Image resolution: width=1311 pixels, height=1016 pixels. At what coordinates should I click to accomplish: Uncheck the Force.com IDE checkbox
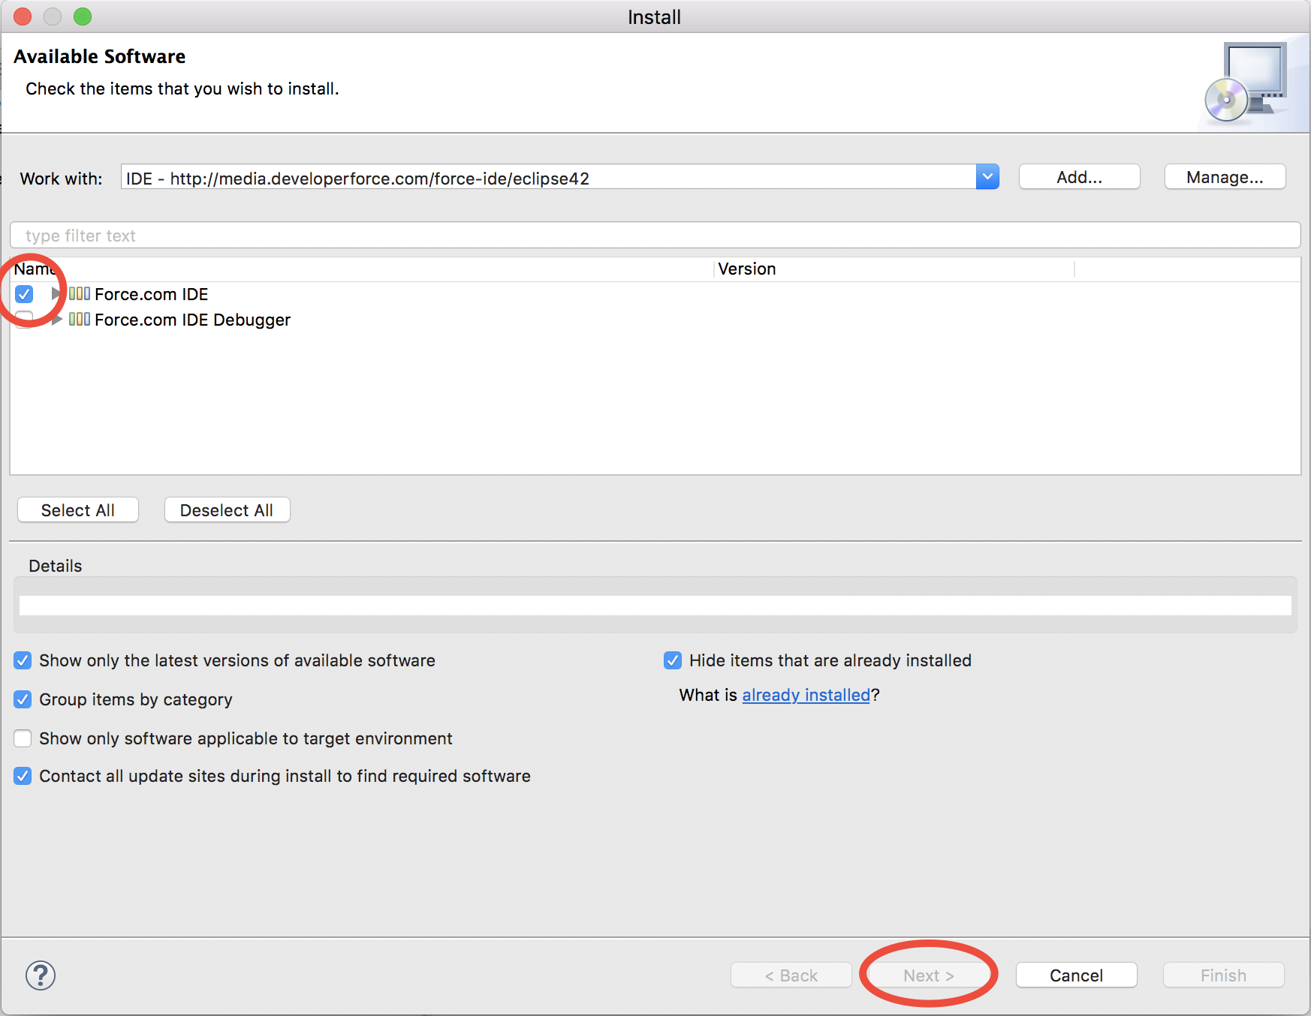coord(24,294)
